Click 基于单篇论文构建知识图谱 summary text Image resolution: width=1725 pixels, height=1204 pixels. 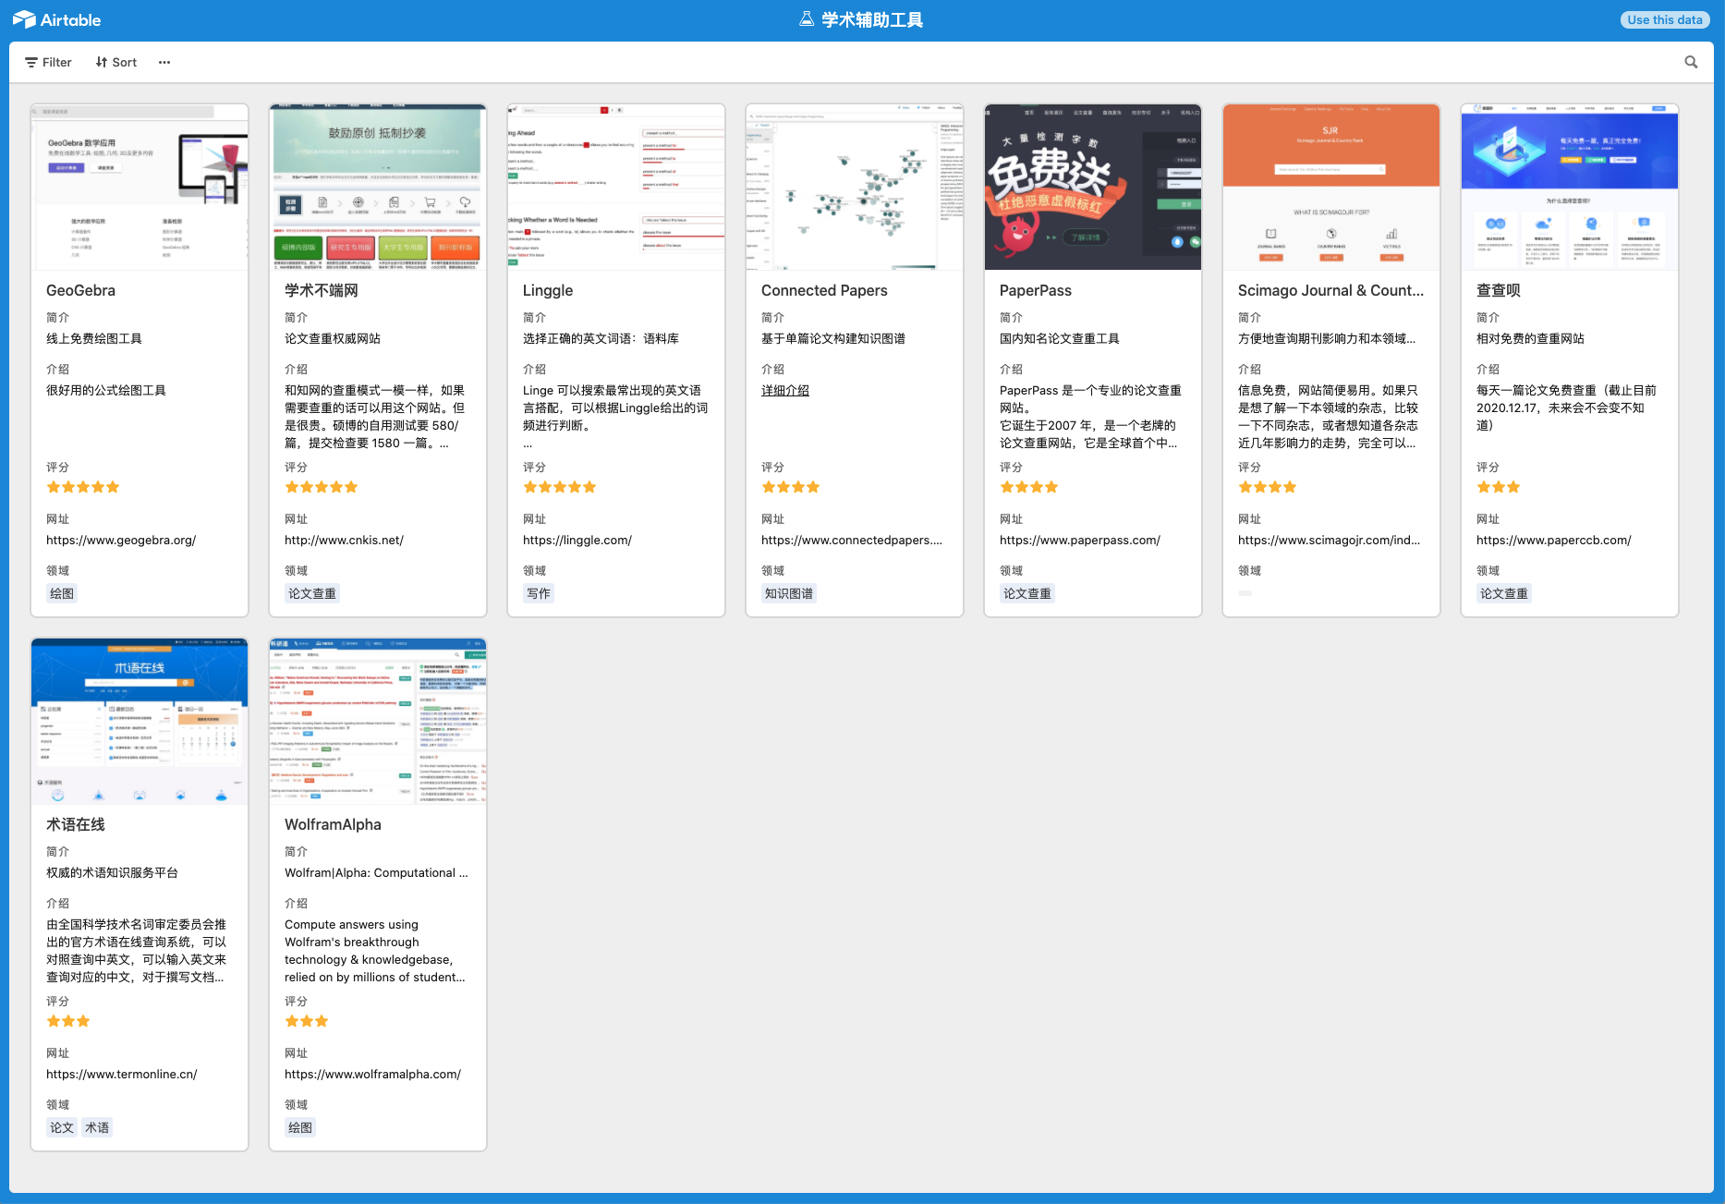833,339
